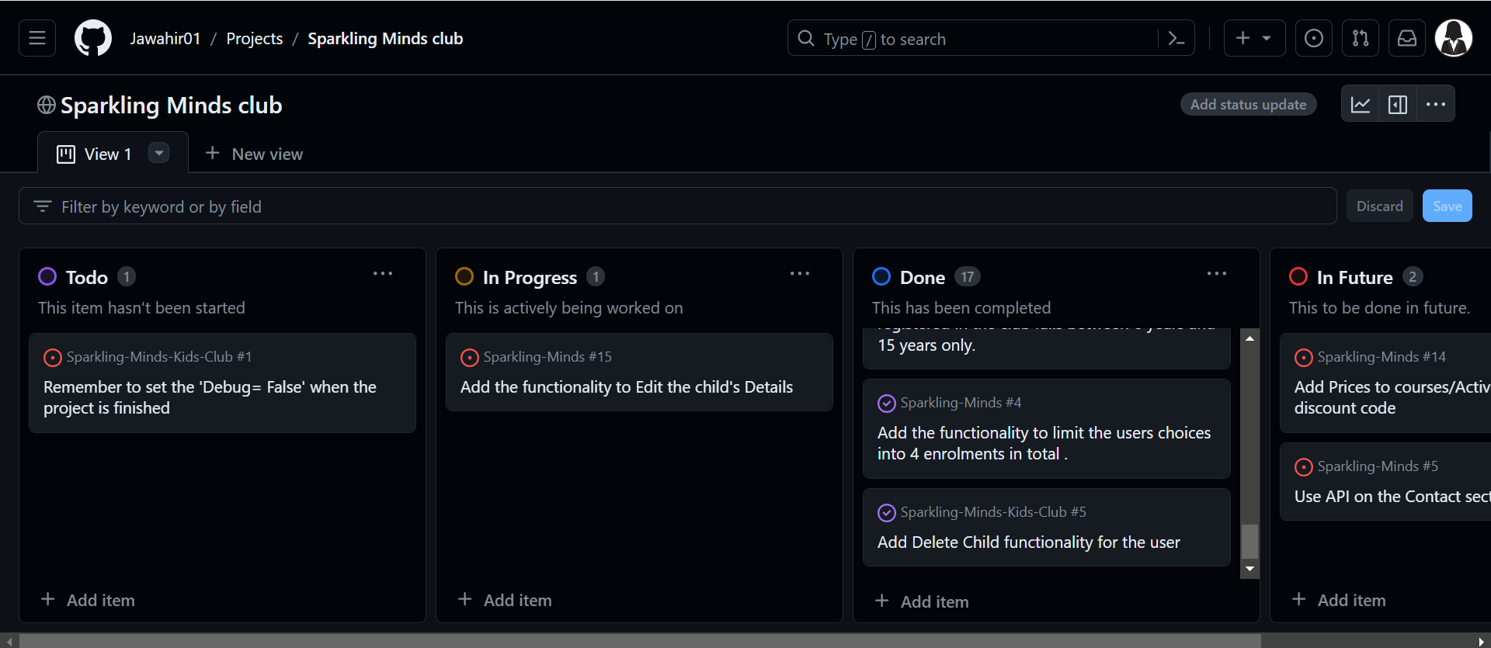Add item to the Done column

click(922, 601)
